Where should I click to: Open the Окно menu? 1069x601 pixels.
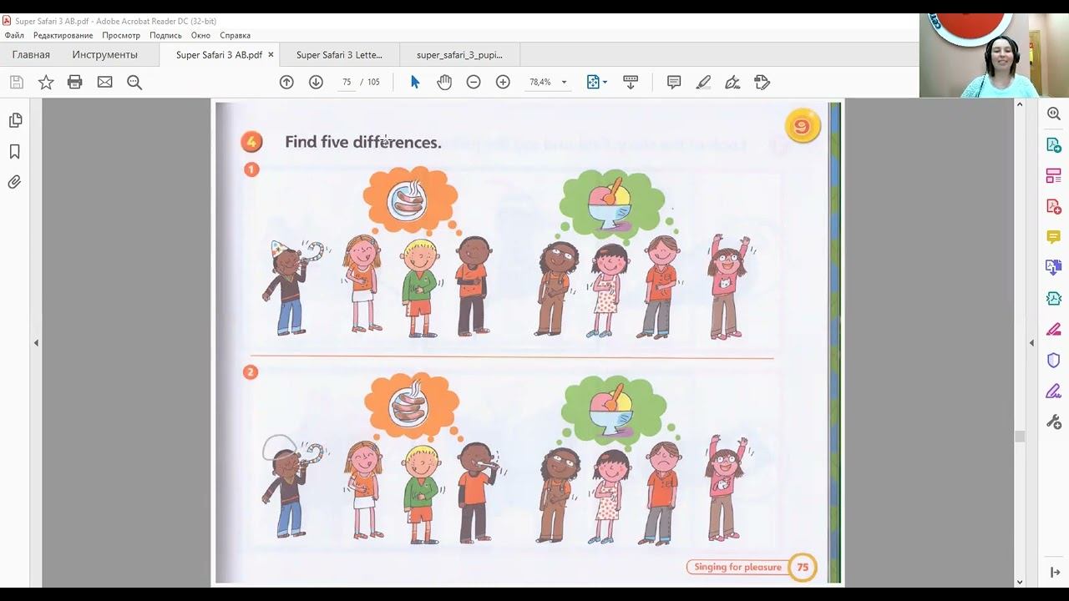200,35
